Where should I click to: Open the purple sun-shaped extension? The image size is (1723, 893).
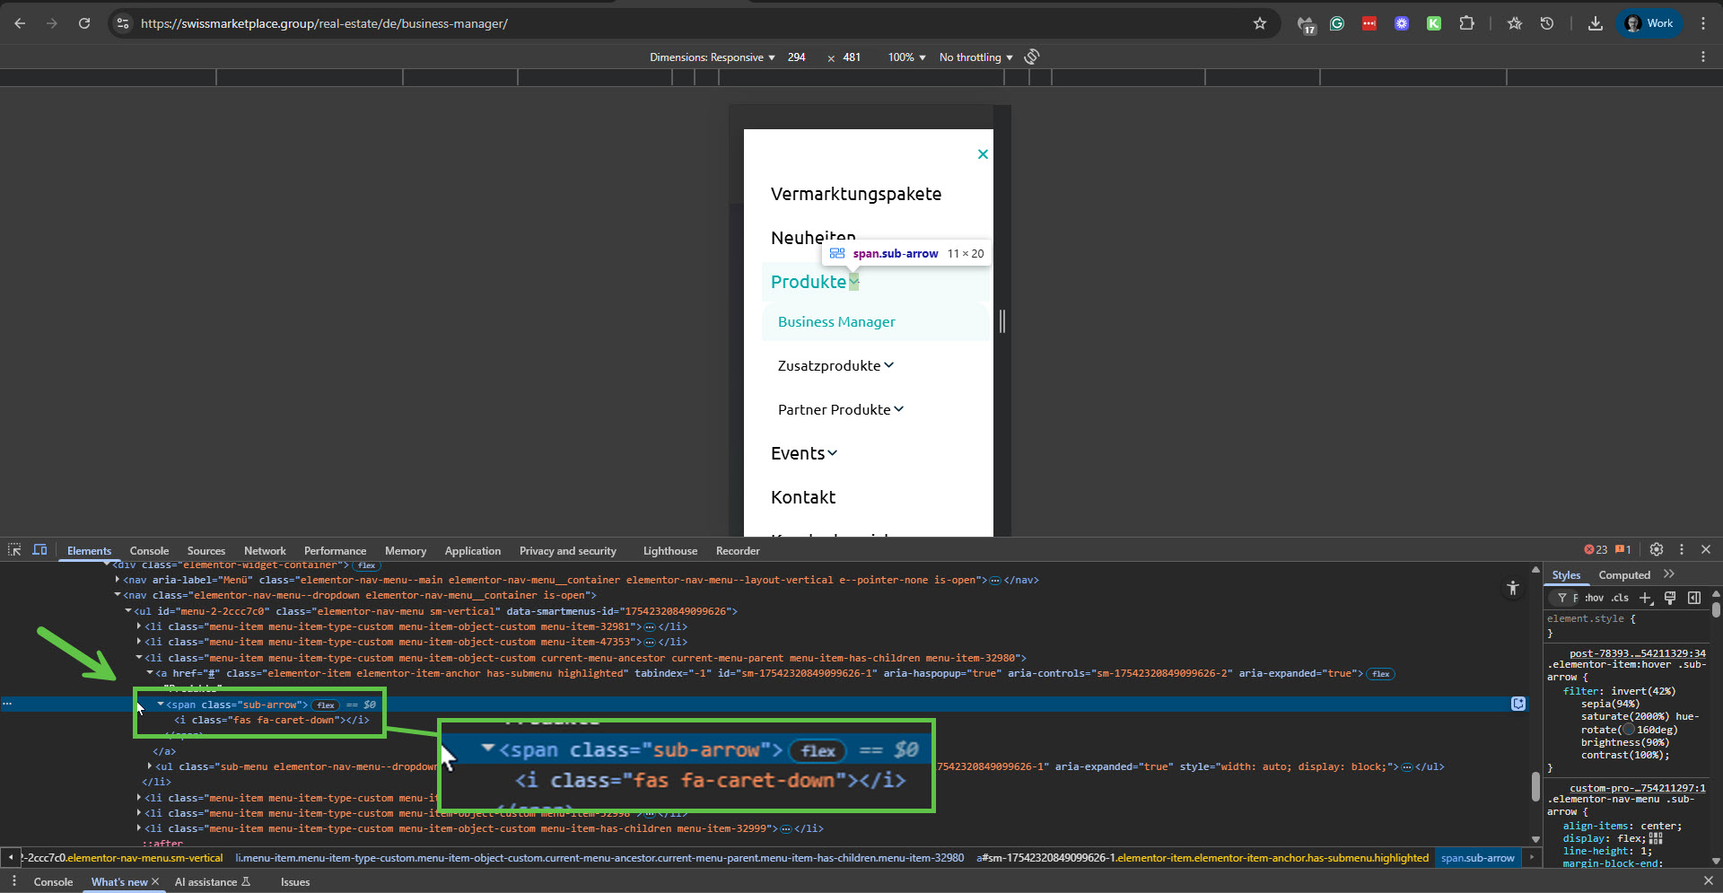pyautogui.click(x=1402, y=23)
